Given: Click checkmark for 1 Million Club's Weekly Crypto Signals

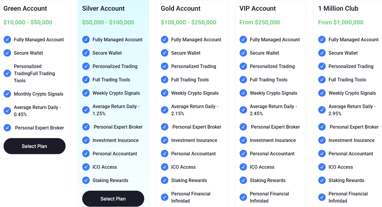Looking at the screenshot, I should [322, 93].
